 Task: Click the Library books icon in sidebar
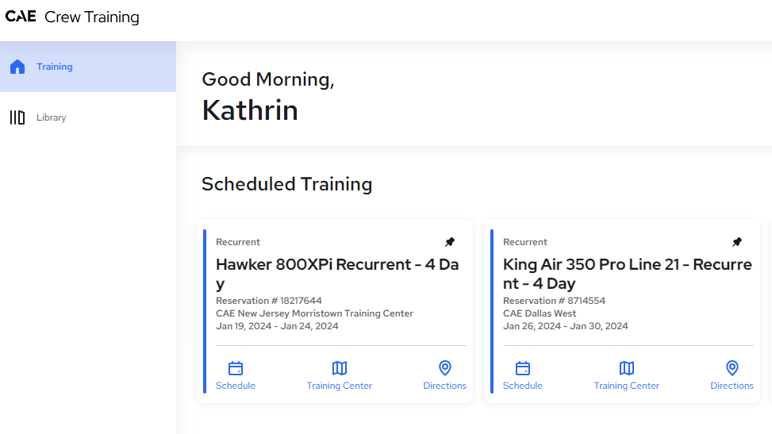[17, 117]
